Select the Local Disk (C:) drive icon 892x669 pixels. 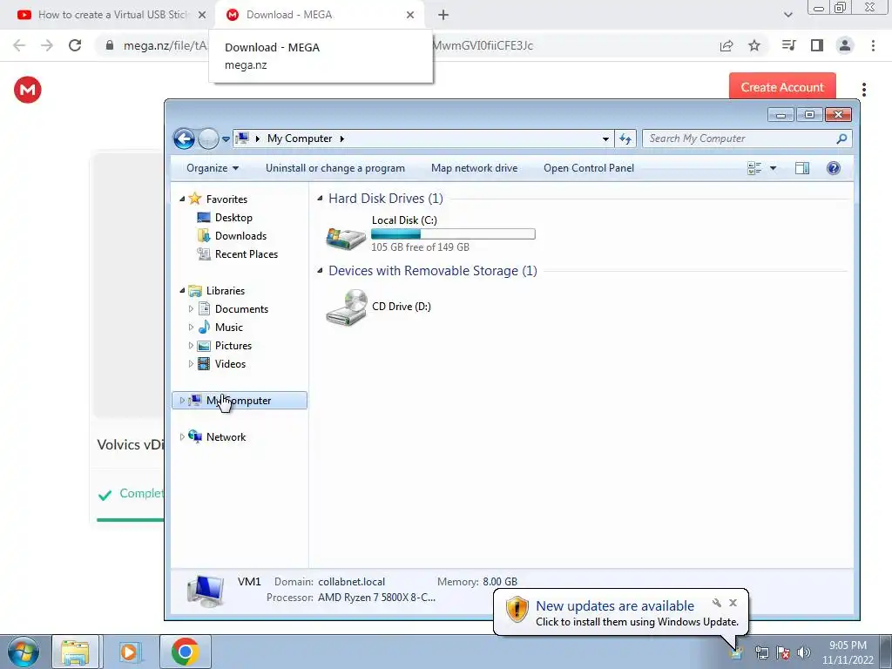(x=345, y=237)
